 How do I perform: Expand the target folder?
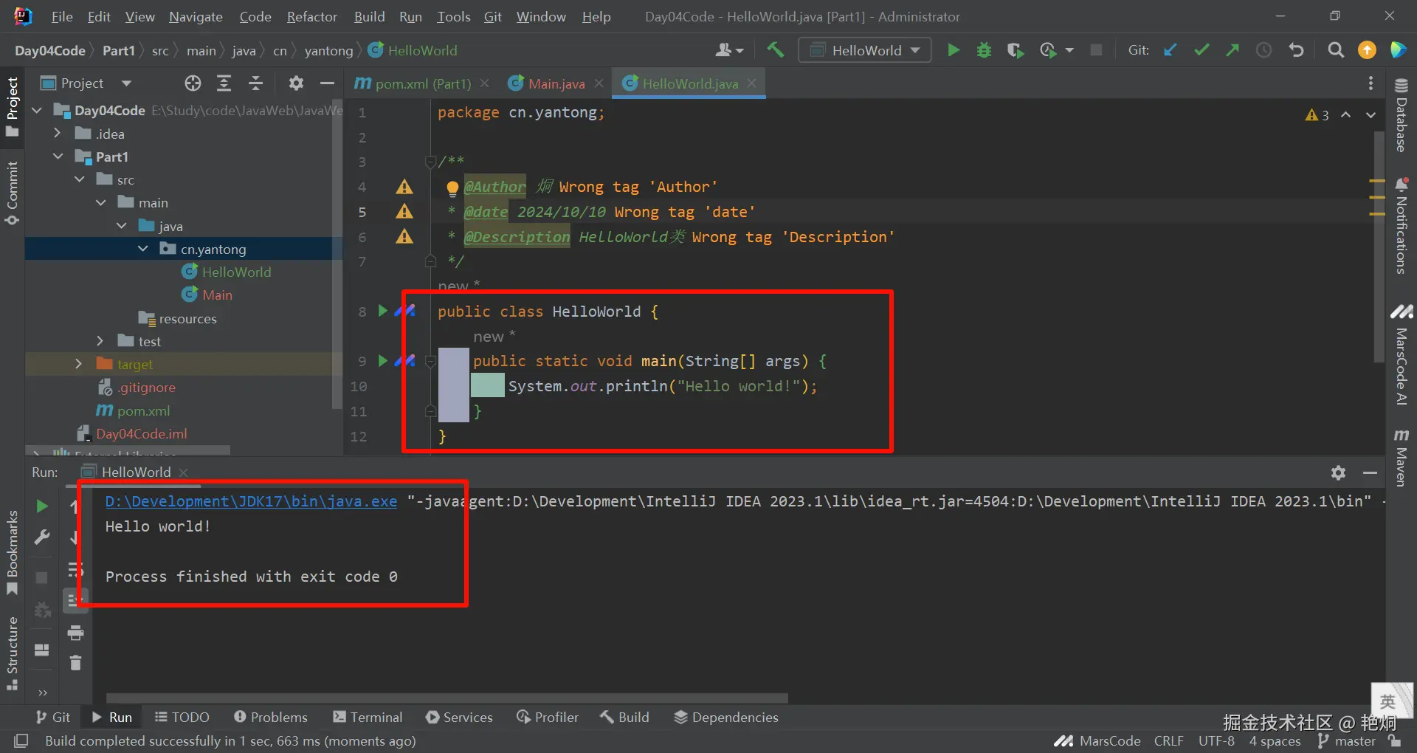pos(79,364)
